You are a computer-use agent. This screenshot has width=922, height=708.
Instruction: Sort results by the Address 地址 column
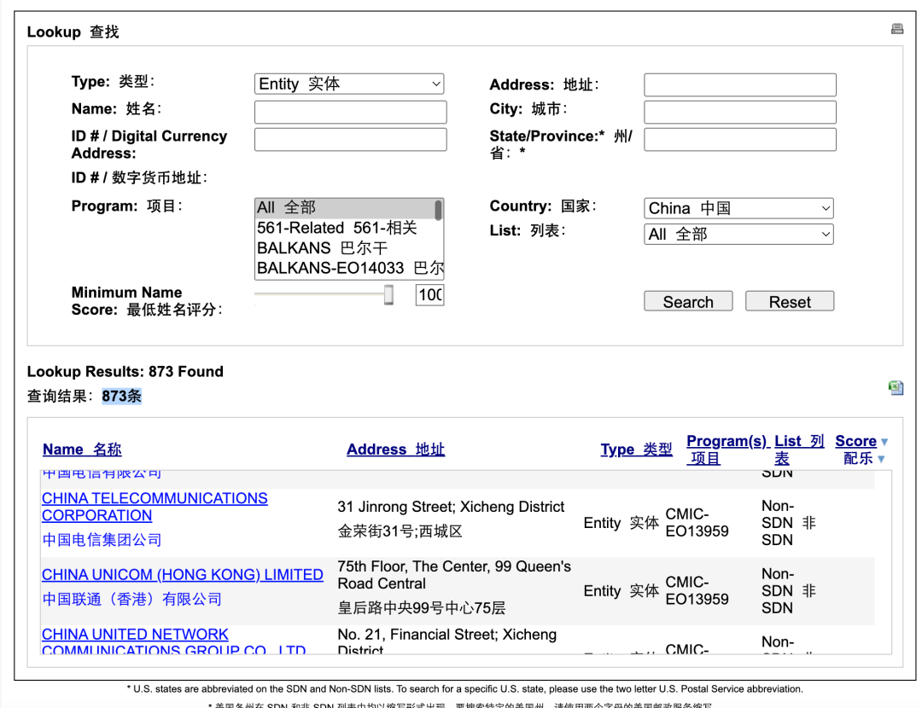click(395, 449)
